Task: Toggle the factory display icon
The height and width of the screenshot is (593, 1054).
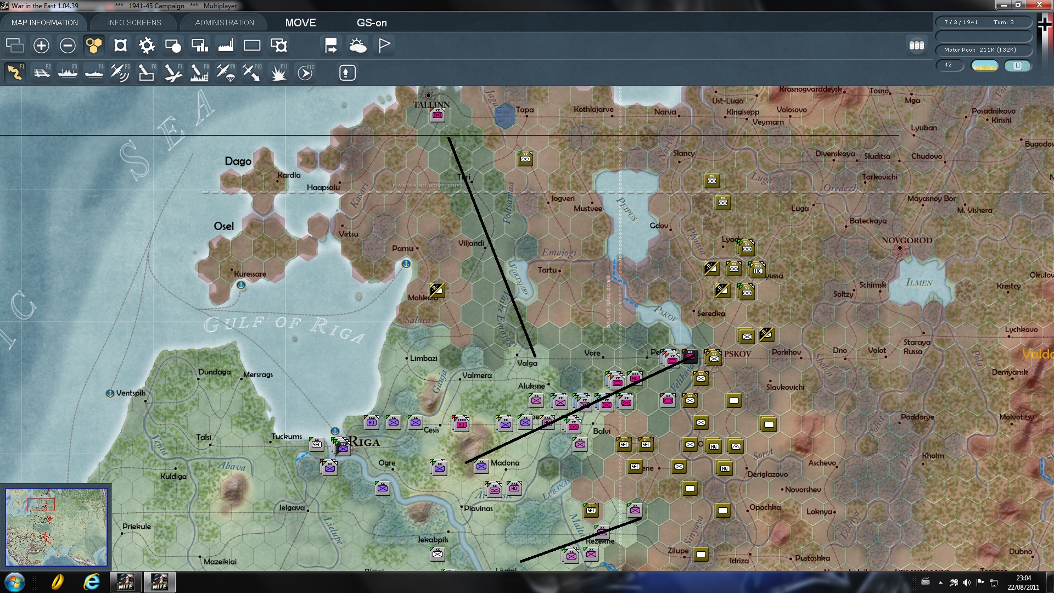Action: point(226,45)
